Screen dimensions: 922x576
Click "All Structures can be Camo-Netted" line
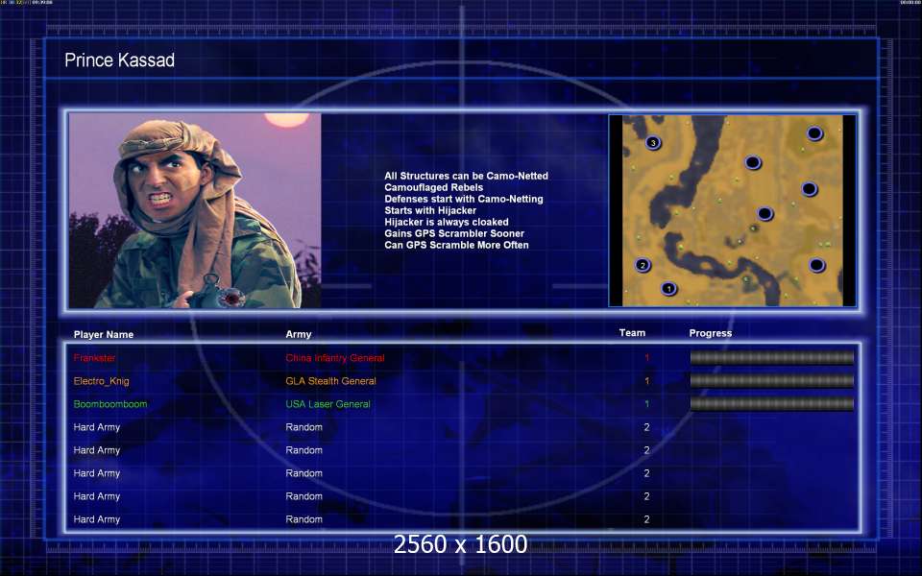click(x=467, y=176)
